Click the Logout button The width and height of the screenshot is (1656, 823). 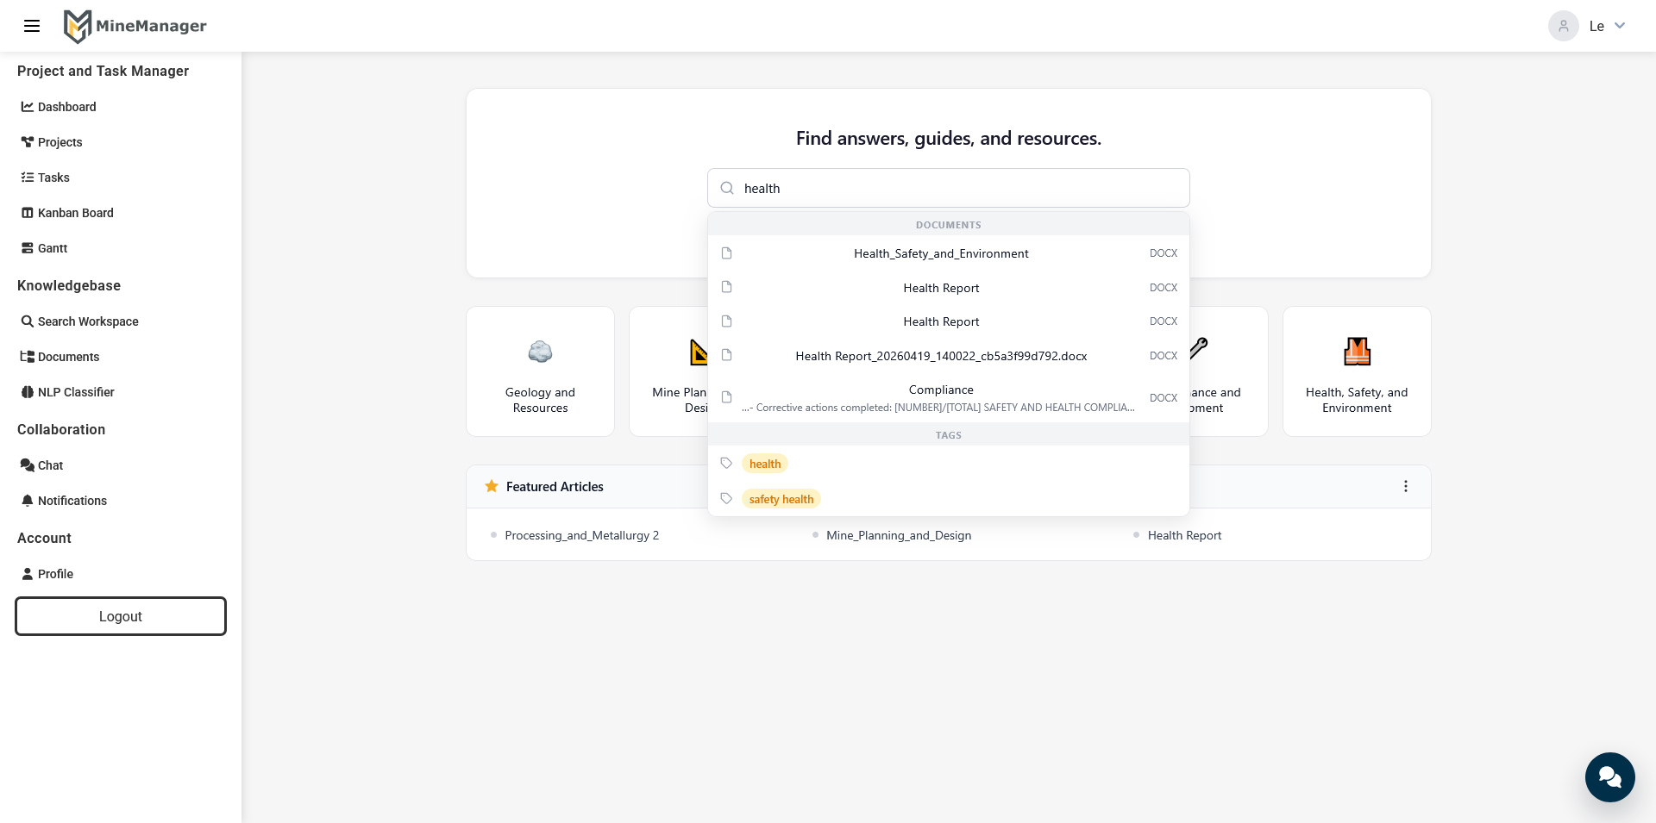click(121, 616)
